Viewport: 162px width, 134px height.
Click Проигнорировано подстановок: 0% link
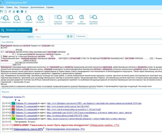tap(65, 129)
